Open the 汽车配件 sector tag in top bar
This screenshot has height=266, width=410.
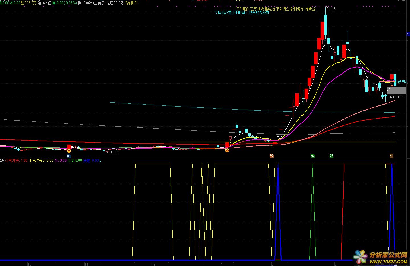[131, 3]
